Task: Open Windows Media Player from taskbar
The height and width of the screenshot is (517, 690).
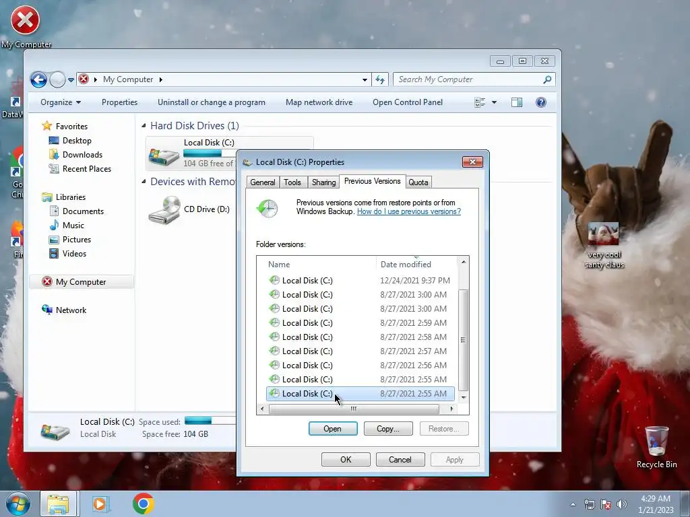Action: click(x=100, y=504)
